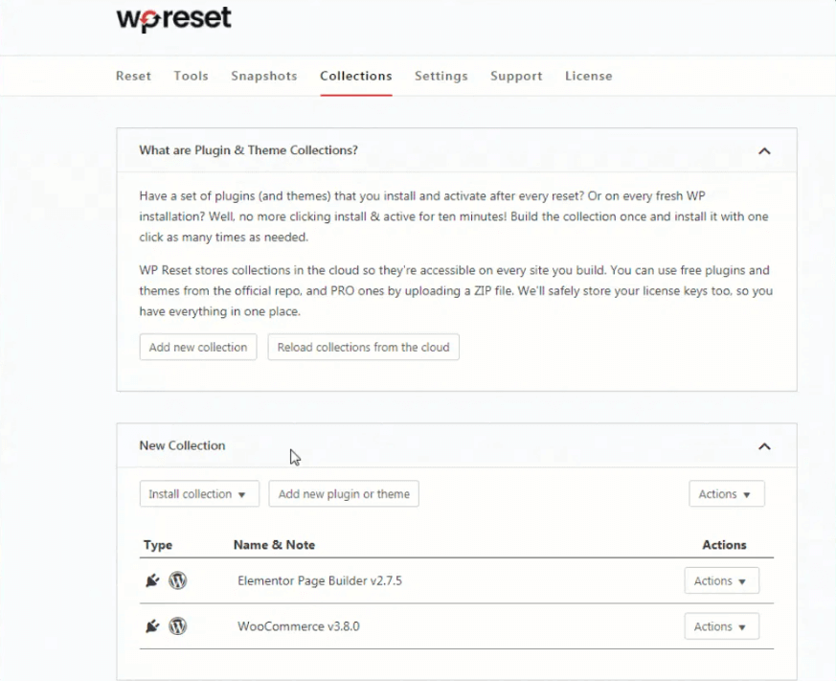836x681 pixels.
Task: Click the WP Reset logo
Action: [x=174, y=19]
